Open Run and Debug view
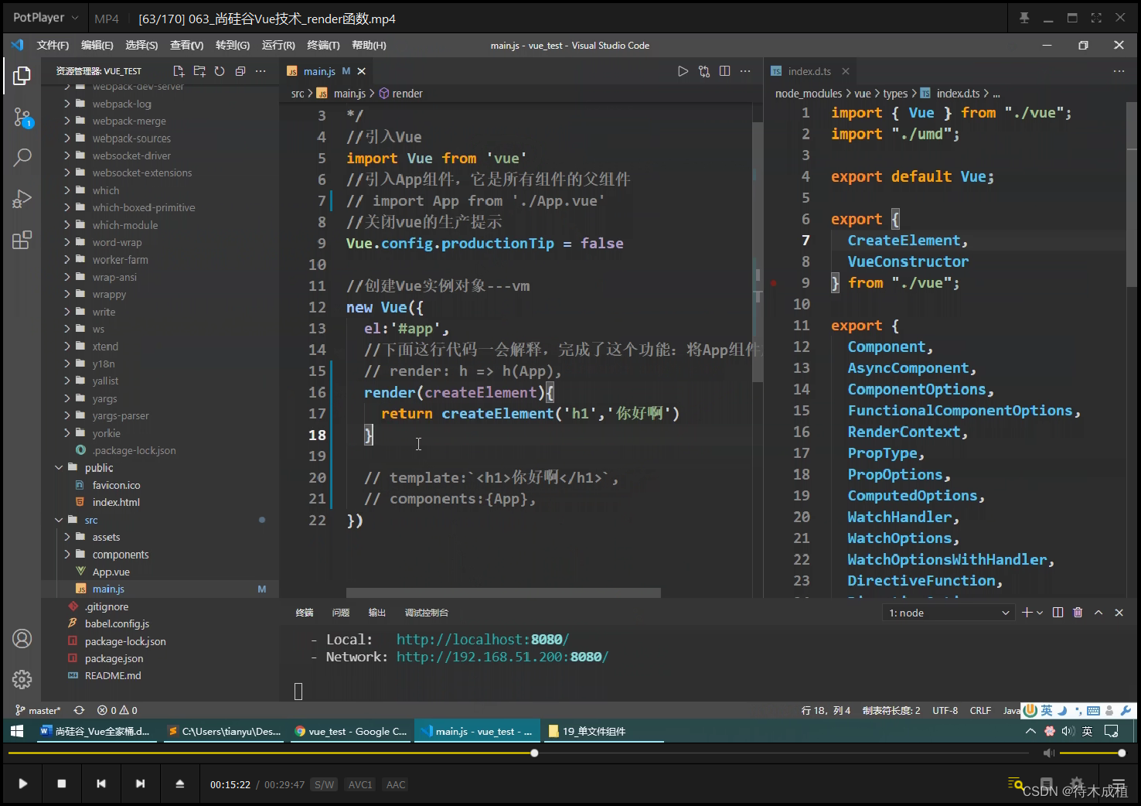This screenshot has height=806, width=1141. (22, 199)
